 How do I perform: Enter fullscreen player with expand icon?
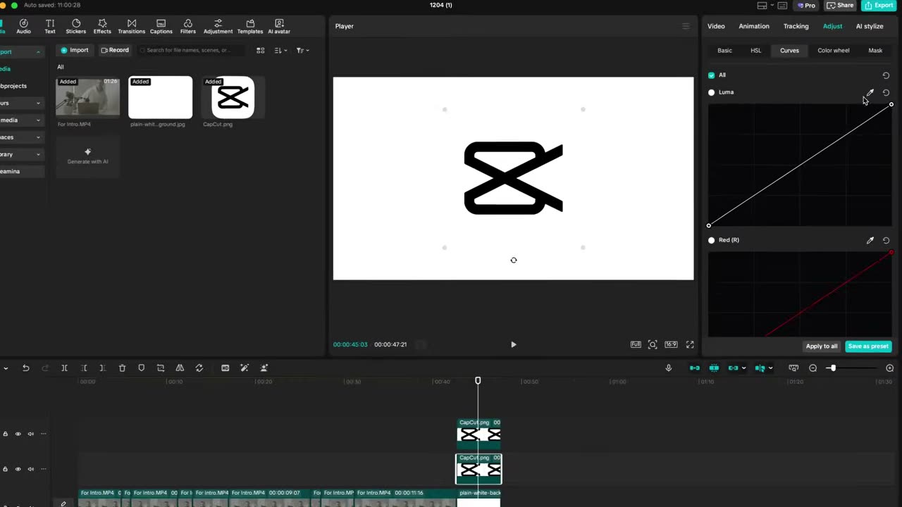point(690,344)
